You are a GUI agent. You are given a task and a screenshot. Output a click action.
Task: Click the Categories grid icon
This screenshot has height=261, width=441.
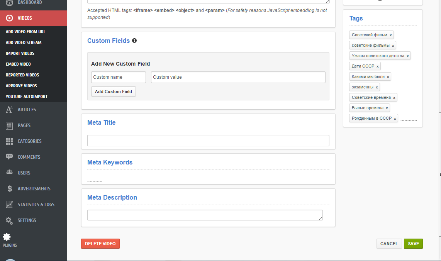pos(10,141)
